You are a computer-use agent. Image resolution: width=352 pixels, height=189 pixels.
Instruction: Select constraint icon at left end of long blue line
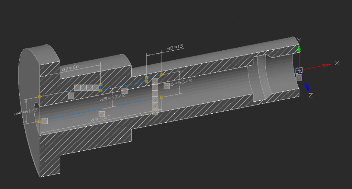tap(44, 121)
